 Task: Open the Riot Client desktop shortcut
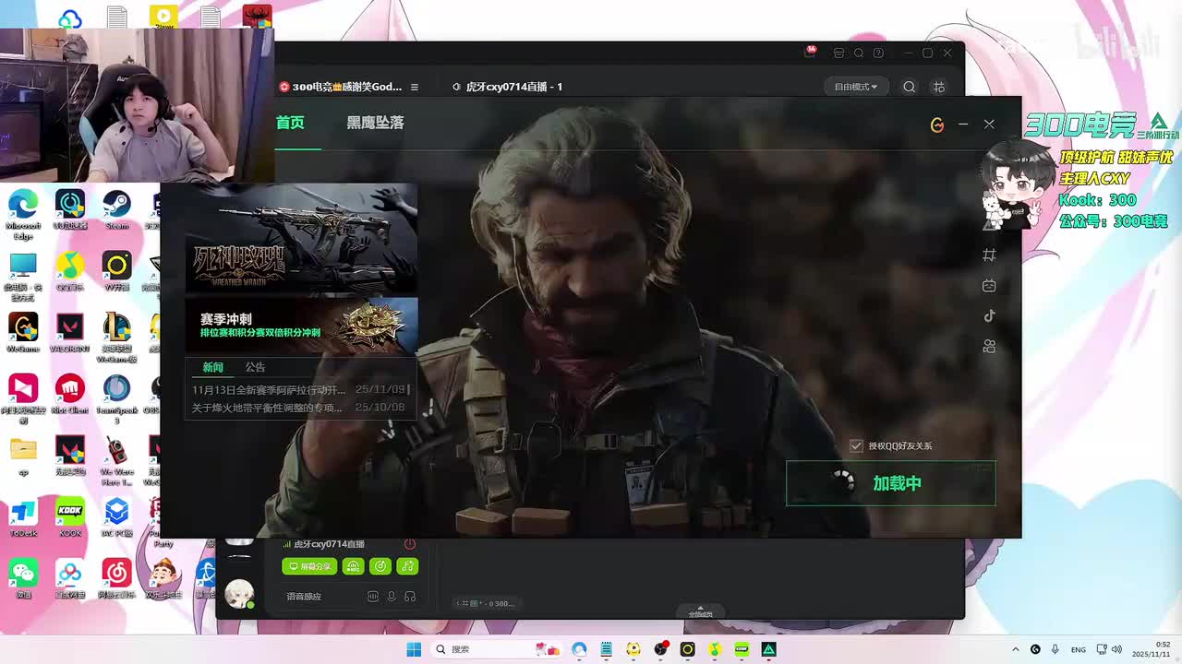[x=70, y=395]
